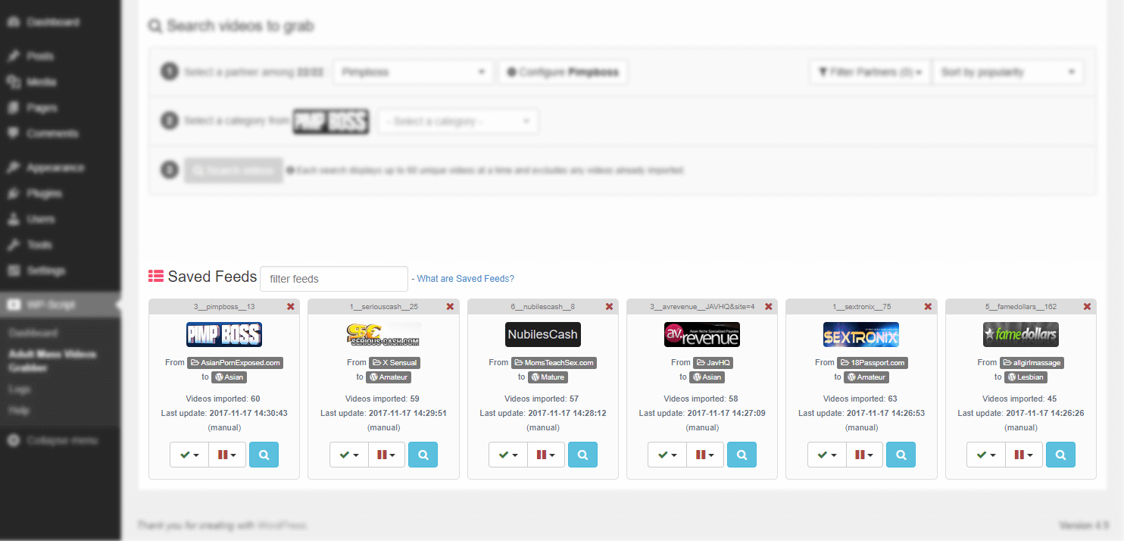Click the Sextronix logo
Image resolution: width=1124 pixels, height=541 pixels.
click(861, 334)
